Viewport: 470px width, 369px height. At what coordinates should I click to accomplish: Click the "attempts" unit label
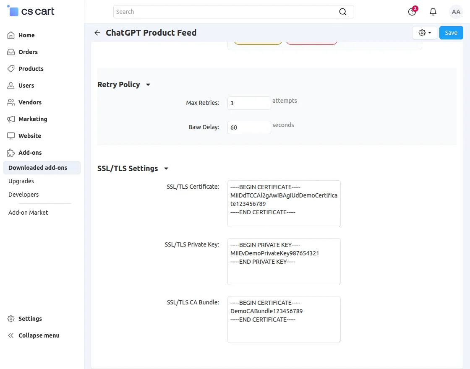285,101
